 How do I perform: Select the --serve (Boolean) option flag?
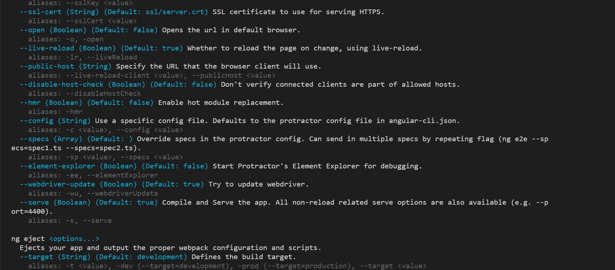coord(55,202)
